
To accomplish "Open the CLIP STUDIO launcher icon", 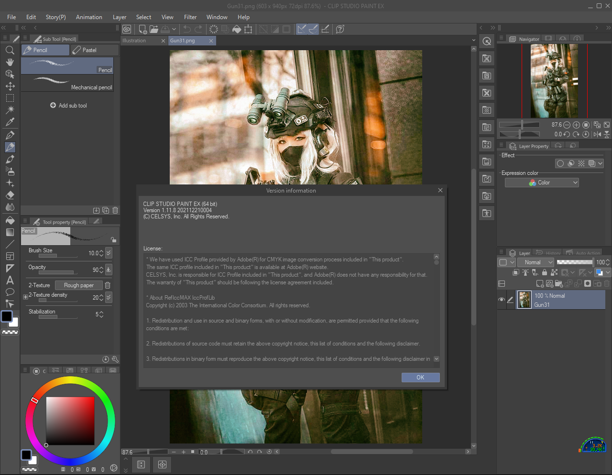I will pos(127,29).
